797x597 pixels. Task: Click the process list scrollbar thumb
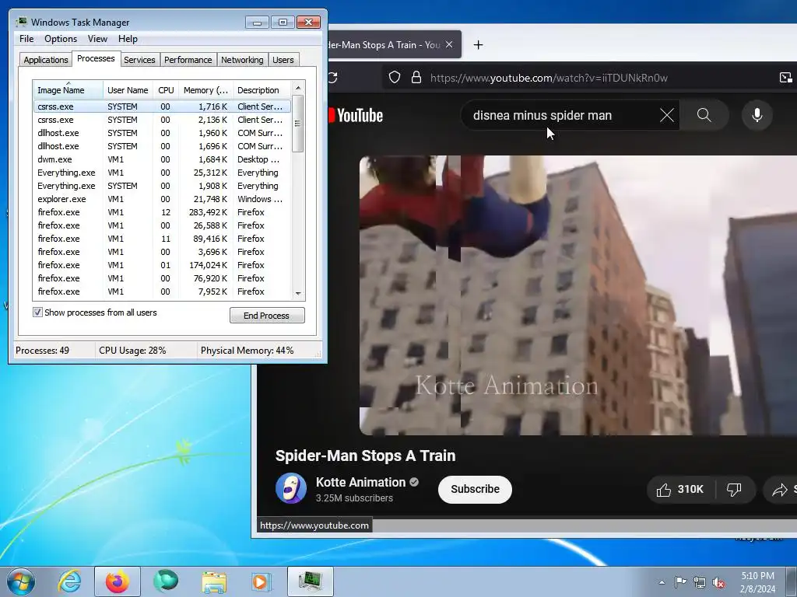click(x=298, y=124)
